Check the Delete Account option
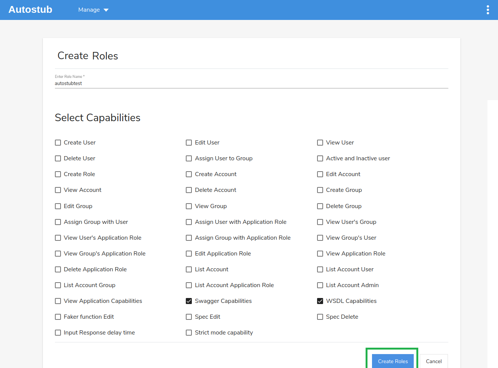Image resolution: width=498 pixels, height=368 pixels. click(189, 190)
